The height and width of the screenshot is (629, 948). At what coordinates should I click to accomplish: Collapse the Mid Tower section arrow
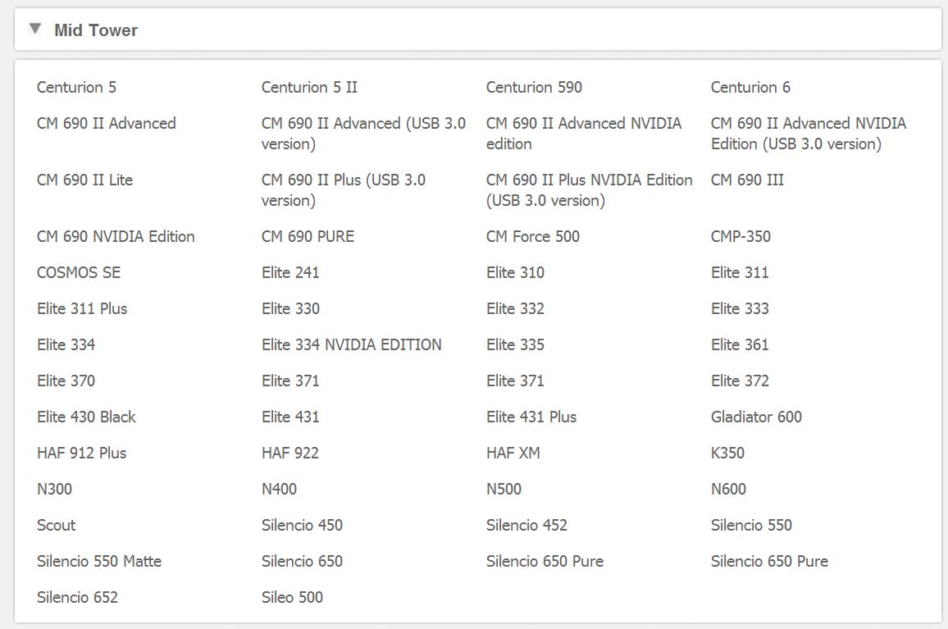(34, 30)
